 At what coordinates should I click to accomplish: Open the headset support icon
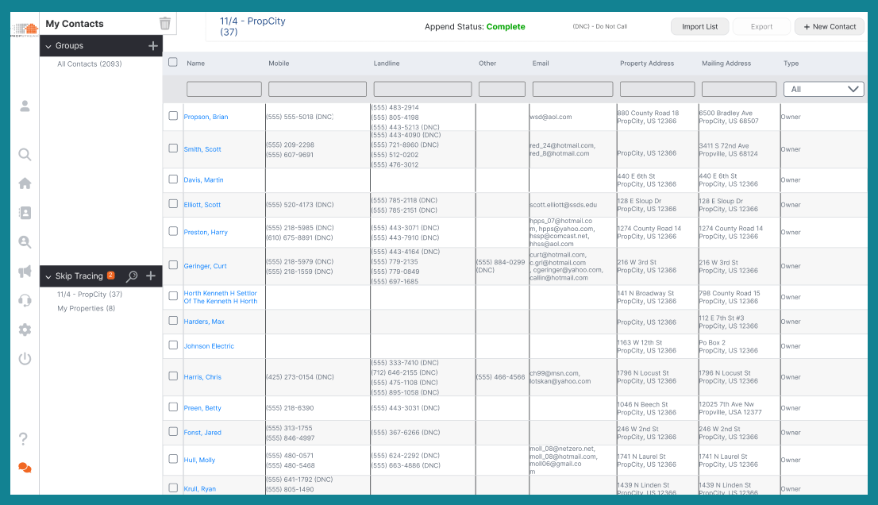click(x=25, y=300)
